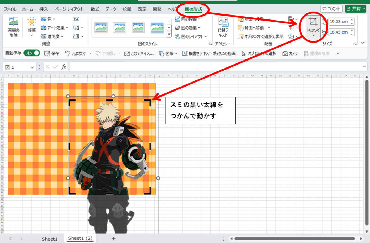Image resolution: width=370 pixels, height=243 pixels.
Task: Click the rotate objects icon in 配置 group
Action: (x=291, y=36)
